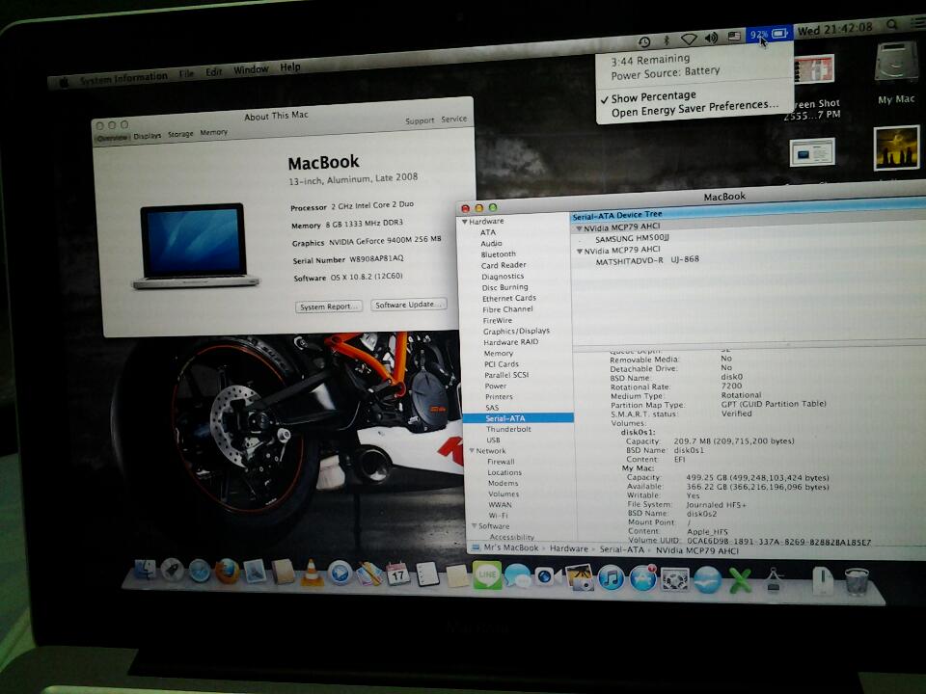The image size is (926, 694).
Task: Collapse the Network section triangle
Action: pyautogui.click(x=472, y=451)
